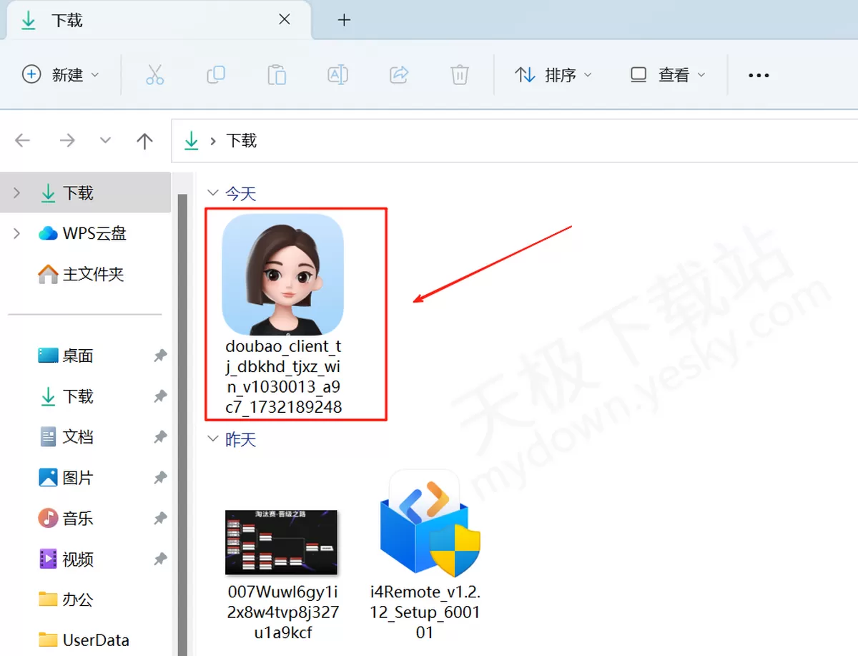The width and height of the screenshot is (858, 656).
Task: Click the Delete trash can icon
Action: 460,74
